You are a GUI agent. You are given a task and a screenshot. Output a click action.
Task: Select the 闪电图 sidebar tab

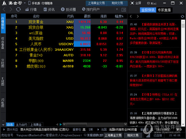coord(3,103)
